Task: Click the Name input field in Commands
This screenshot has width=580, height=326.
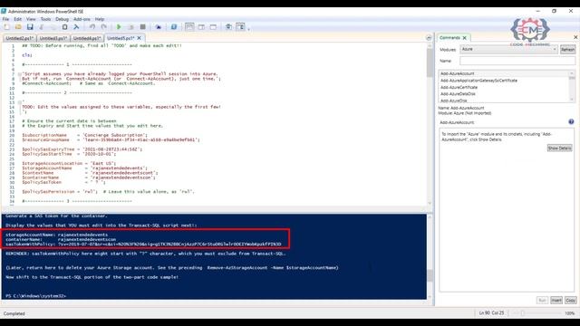Action: point(517,61)
